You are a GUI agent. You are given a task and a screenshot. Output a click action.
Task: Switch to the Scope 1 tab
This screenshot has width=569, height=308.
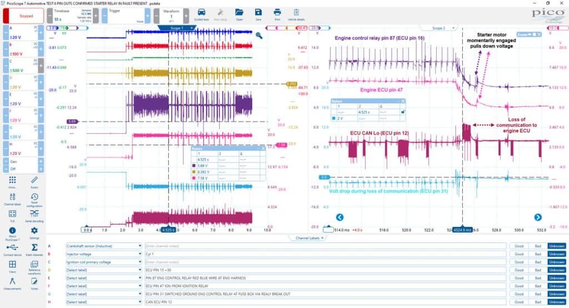pos(177,28)
